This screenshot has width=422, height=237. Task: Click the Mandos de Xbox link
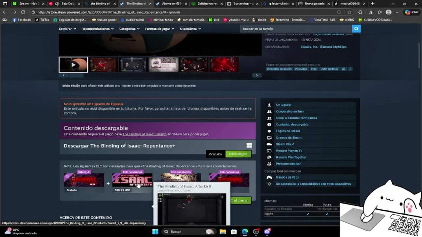click(x=287, y=177)
